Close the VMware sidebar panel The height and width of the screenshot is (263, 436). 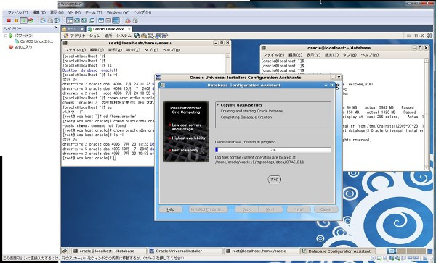pyautogui.click(x=56, y=28)
